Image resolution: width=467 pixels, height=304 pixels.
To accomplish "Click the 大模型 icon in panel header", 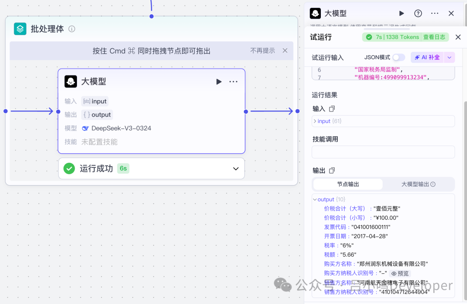I will click(x=315, y=13).
